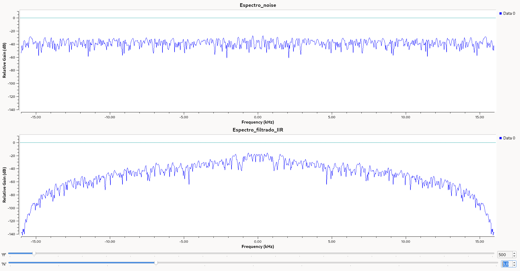Click the Espectro_filtrado_IIR plot title
The width and height of the screenshot is (520, 271).
point(258,130)
